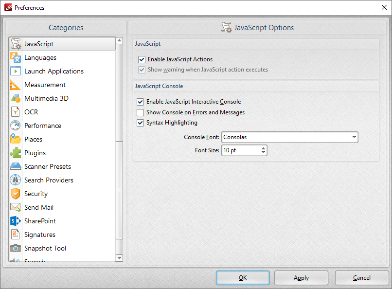Image resolution: width=392 pixels, height=289 pixels.
Task: Click the Cancel button
Action: tap(362, 278)
